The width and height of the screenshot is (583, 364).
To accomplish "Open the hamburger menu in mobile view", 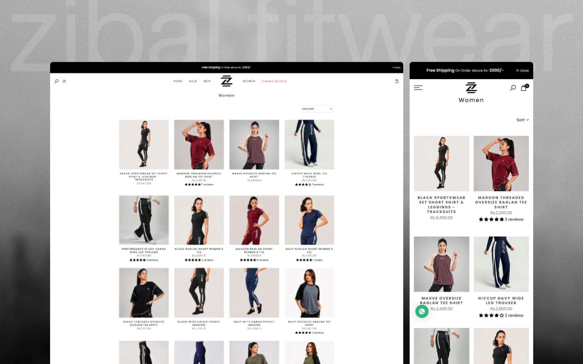I will point(418,88).
